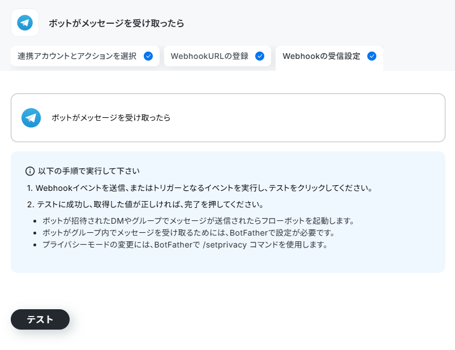Click the blue checkmark on WebhookURLの登録

pos(260,56)
